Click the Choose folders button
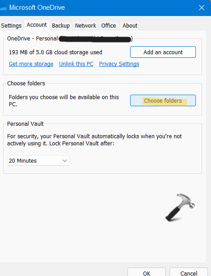 [163, 100]
